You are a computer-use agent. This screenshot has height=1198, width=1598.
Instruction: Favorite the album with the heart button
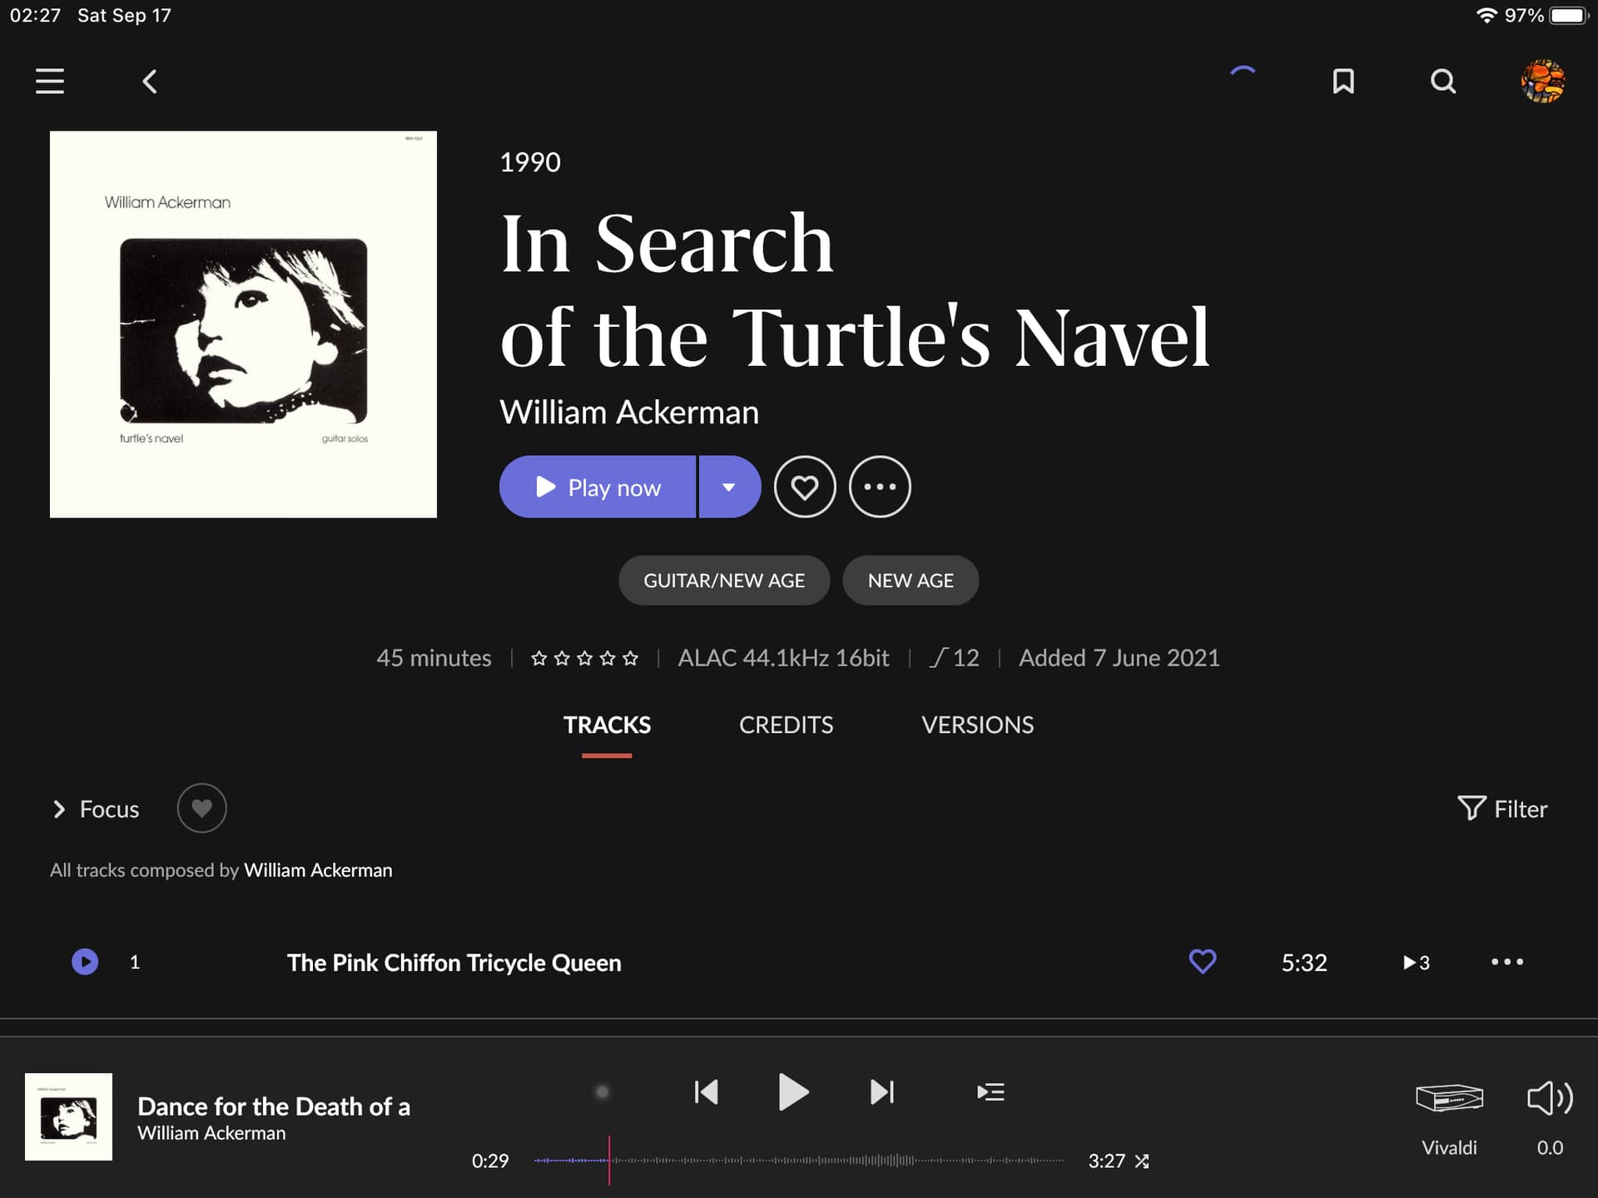tap(805, 487)
